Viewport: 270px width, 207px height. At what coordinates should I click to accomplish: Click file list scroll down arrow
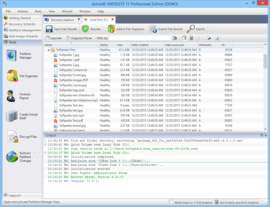pyautogui.click(x=265, y=129)
